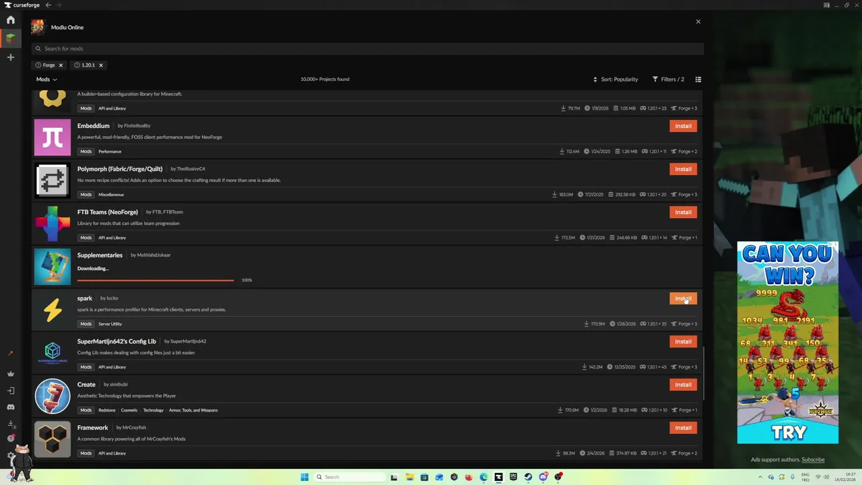This screenshot has width=862, height=485.
Task: Install the spark mod
Action: [683, 298]
